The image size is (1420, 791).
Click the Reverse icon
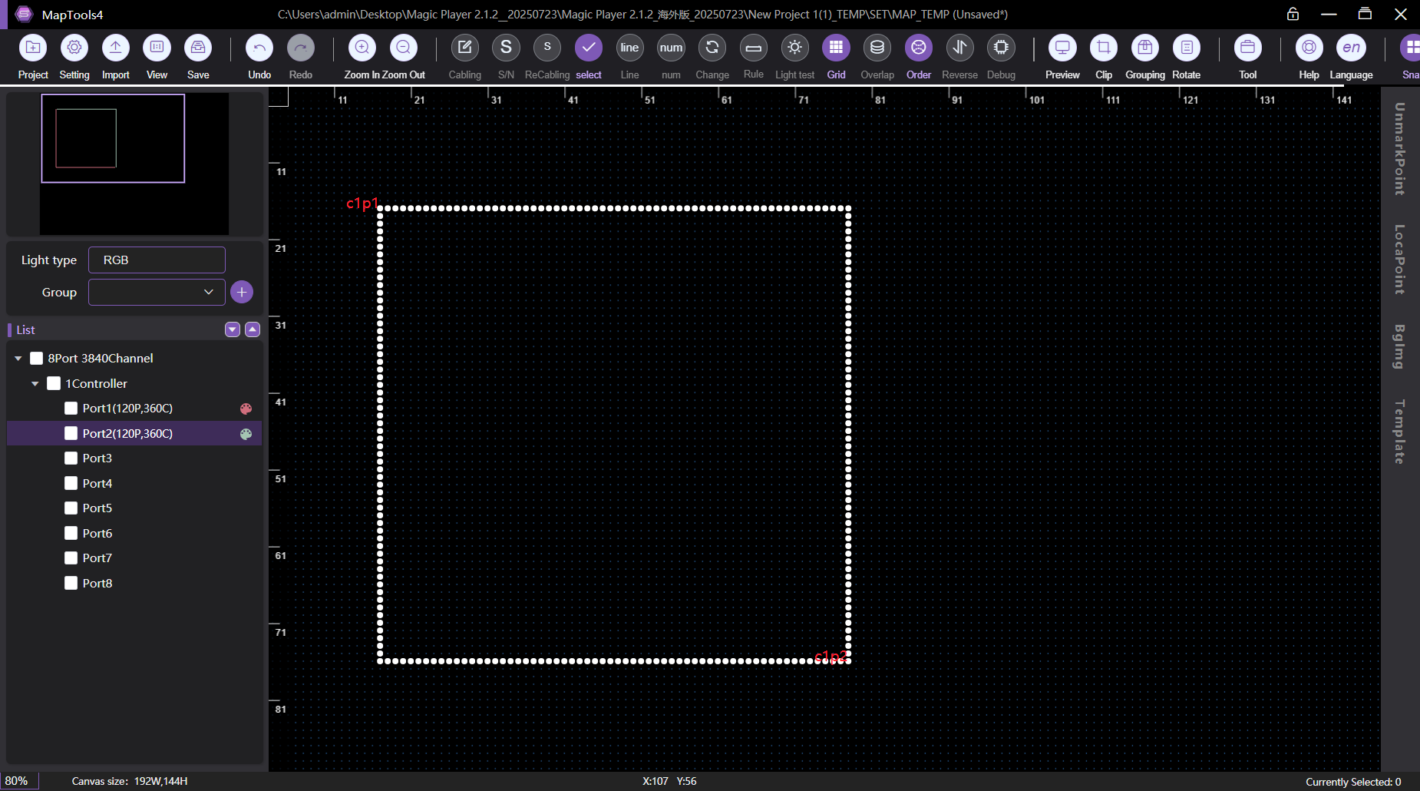960,48
